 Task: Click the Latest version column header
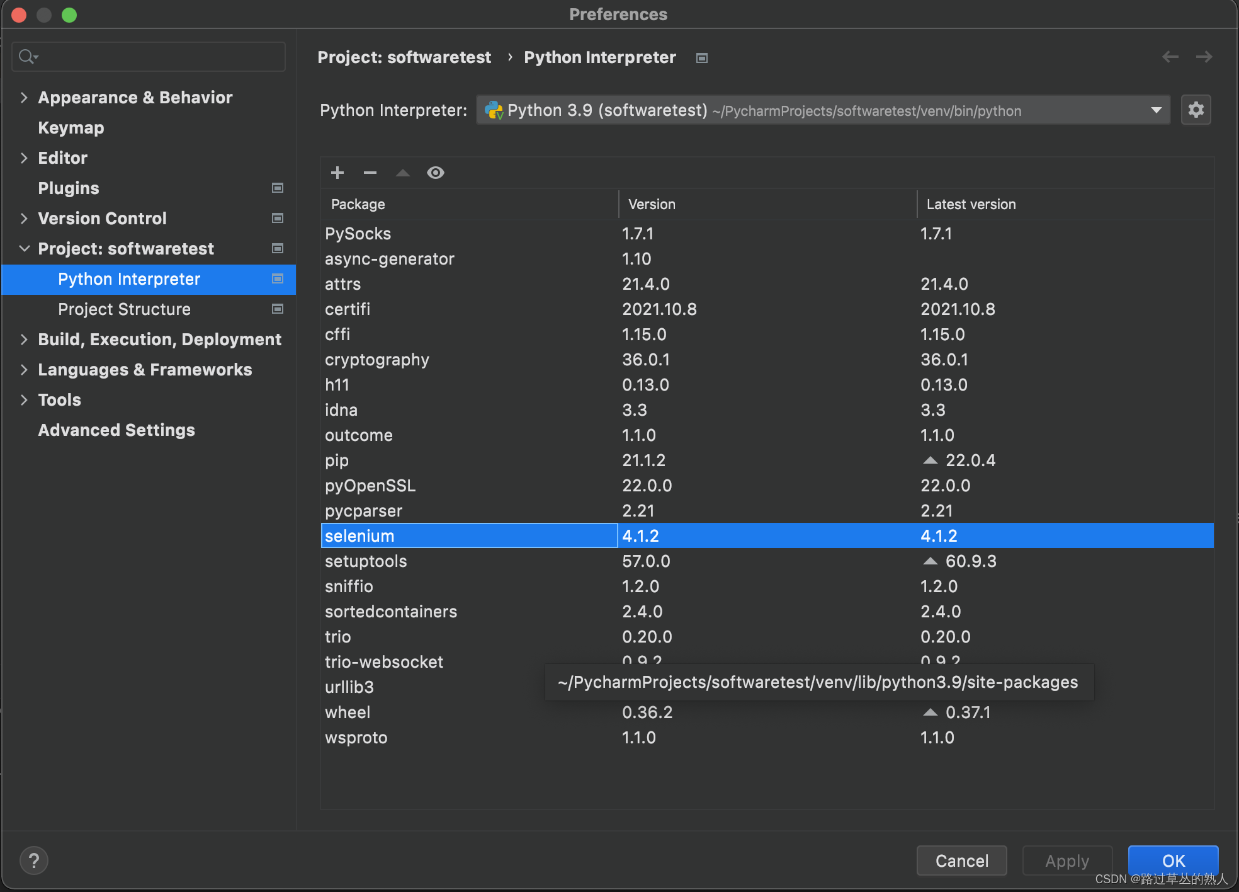(x=1065, y=204)
